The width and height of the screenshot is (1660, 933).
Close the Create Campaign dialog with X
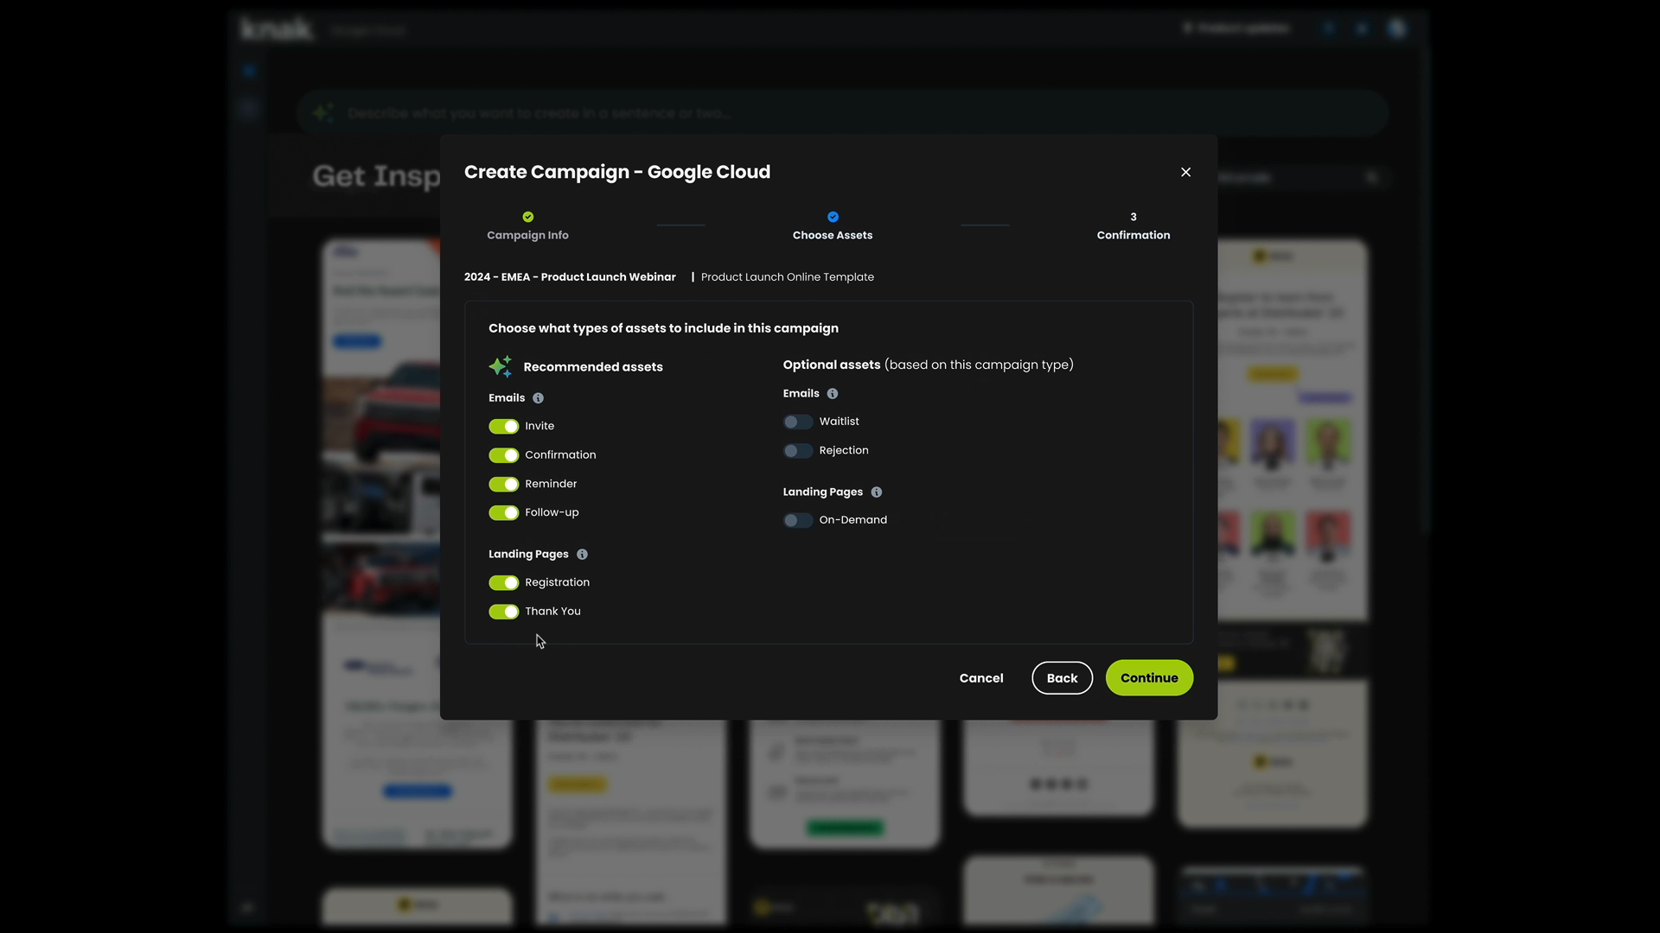(1186, 172)
